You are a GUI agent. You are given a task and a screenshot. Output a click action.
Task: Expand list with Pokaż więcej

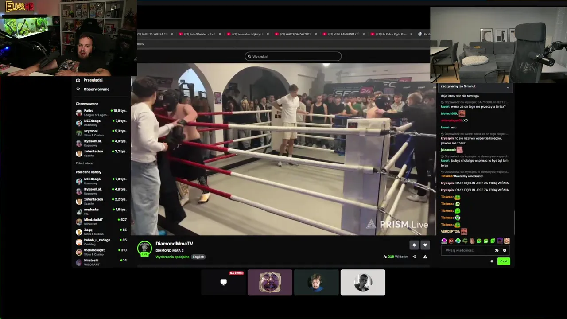(x=85, y=163)
